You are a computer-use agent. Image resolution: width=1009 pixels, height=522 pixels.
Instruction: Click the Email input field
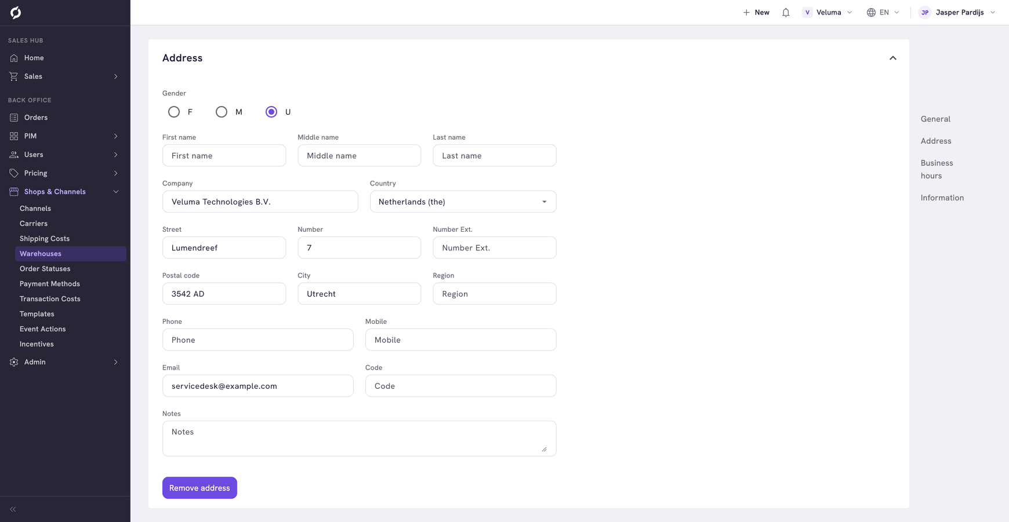pyautogui.click(x=258, y=386)
